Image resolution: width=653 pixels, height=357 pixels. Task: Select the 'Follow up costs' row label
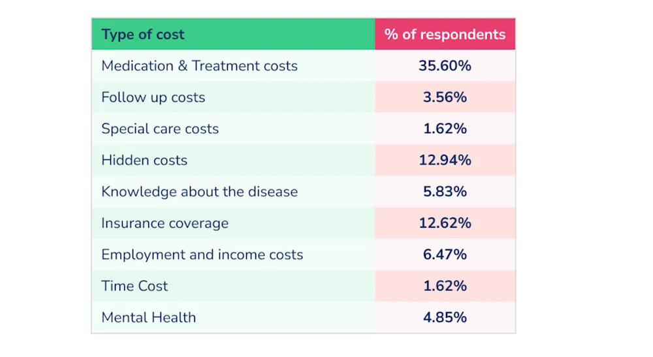tap(153, 97)
